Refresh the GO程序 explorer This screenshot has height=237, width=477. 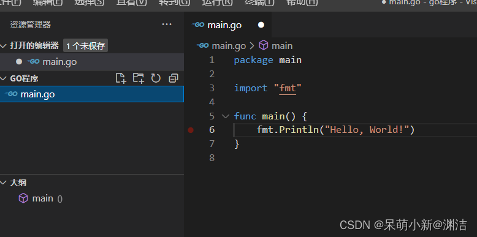(x=156, y=78)
